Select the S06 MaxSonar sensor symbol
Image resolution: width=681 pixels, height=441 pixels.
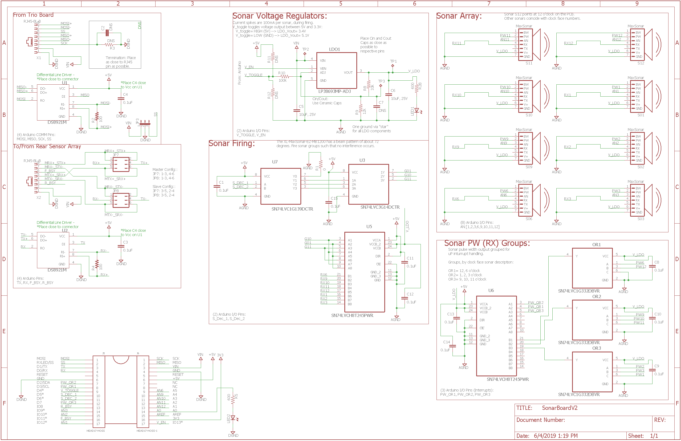pyautogui.click(x=534, y=200)
